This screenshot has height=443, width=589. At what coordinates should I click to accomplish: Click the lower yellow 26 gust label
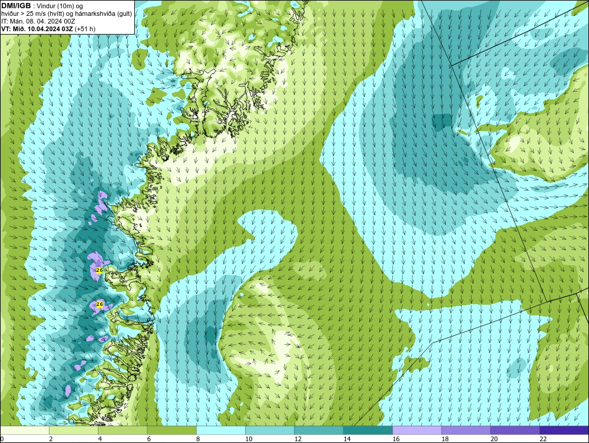100,304
